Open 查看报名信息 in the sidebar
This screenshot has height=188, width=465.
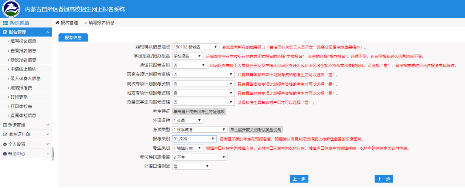pos(23,51)
